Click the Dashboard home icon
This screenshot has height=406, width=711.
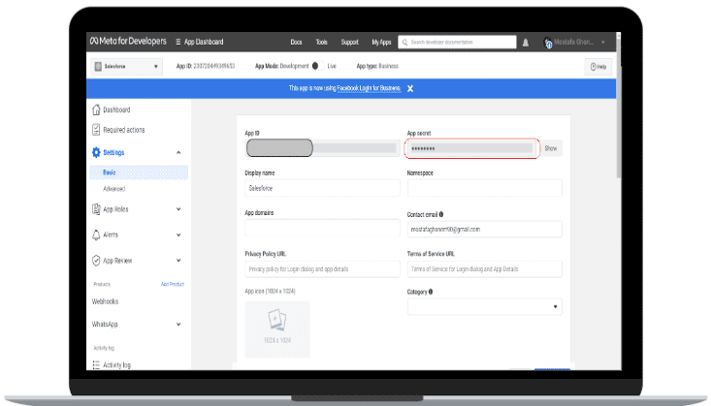point(96,109)
